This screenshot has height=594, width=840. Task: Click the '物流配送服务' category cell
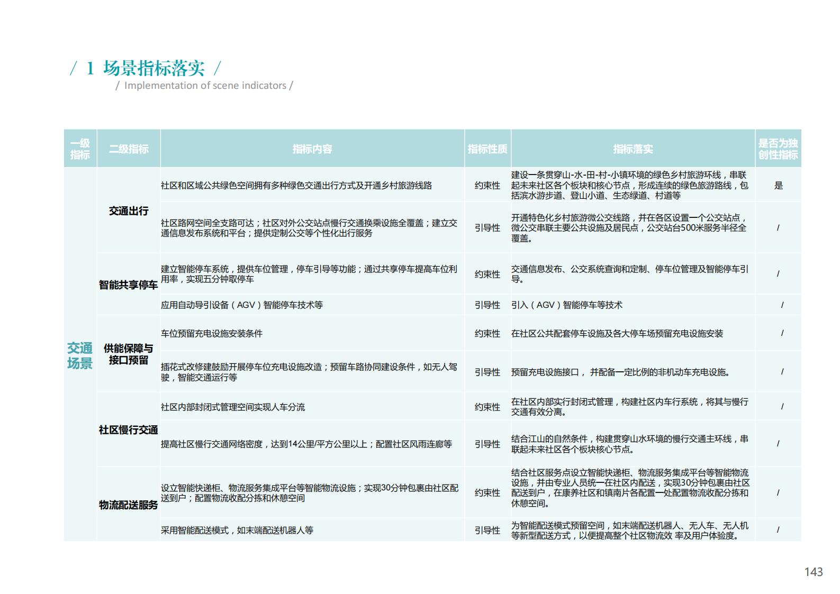point(129,505)
